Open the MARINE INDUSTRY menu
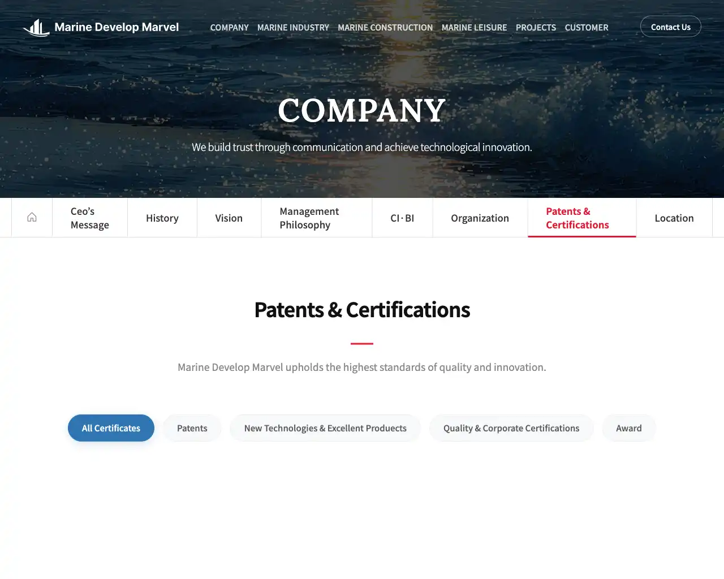Screen dimensions: 724x579 click(293, 27)
